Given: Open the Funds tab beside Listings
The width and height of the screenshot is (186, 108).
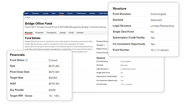Looking at the screenshot, I should (71, 33).
